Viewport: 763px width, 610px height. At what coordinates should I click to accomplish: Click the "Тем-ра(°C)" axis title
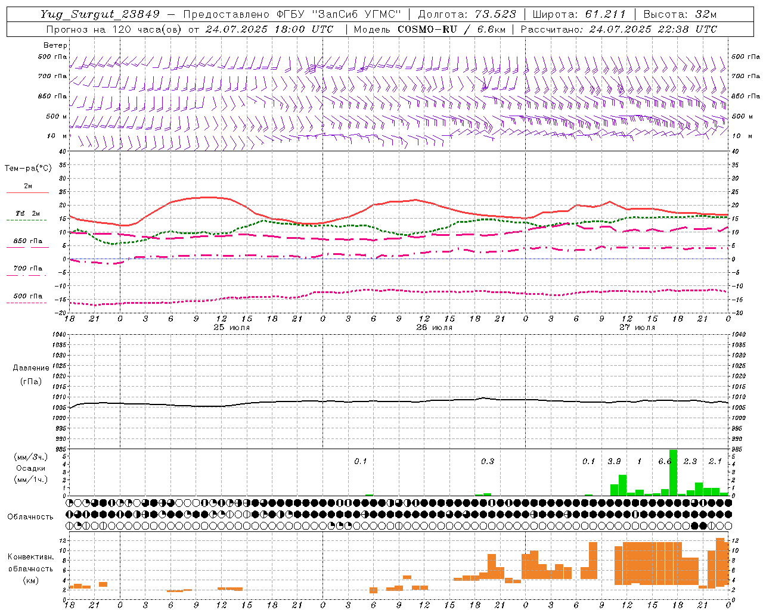point(28,169)
